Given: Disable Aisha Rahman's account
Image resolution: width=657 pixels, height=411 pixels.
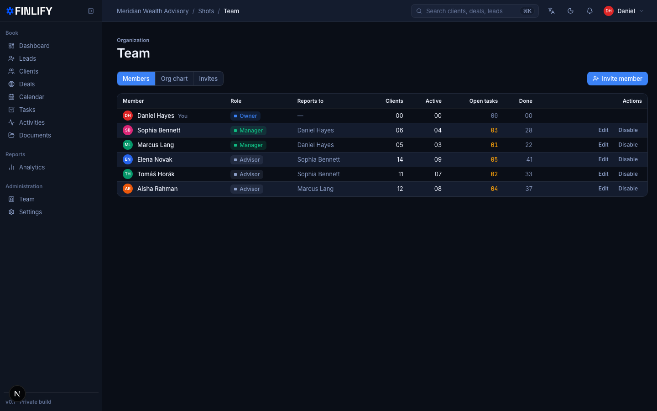Looking at the screenshot, I should 628,189.
